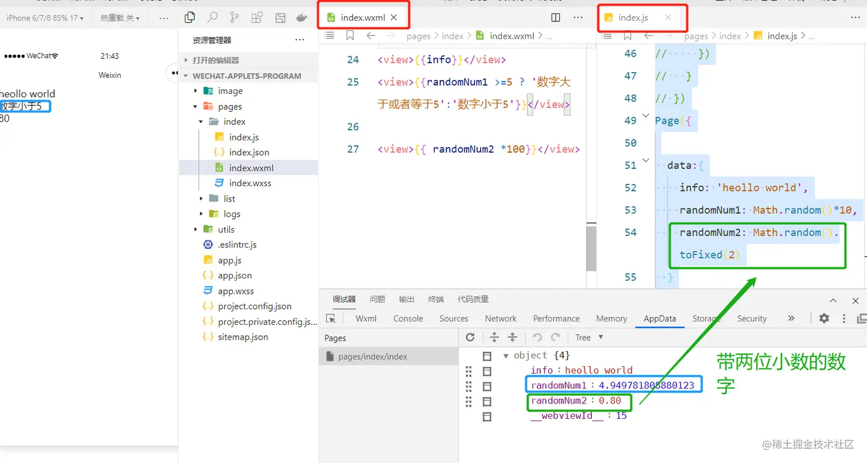Open index.json in the file tree
The height and width of the screenshot is (463, 867).
click(x=248, y=152)
